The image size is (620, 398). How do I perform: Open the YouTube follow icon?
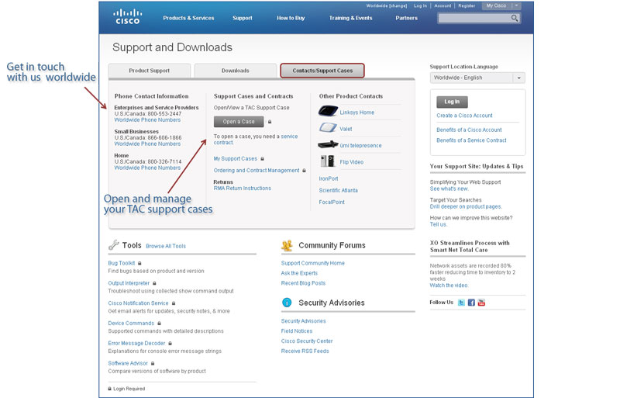pos(481,303)
